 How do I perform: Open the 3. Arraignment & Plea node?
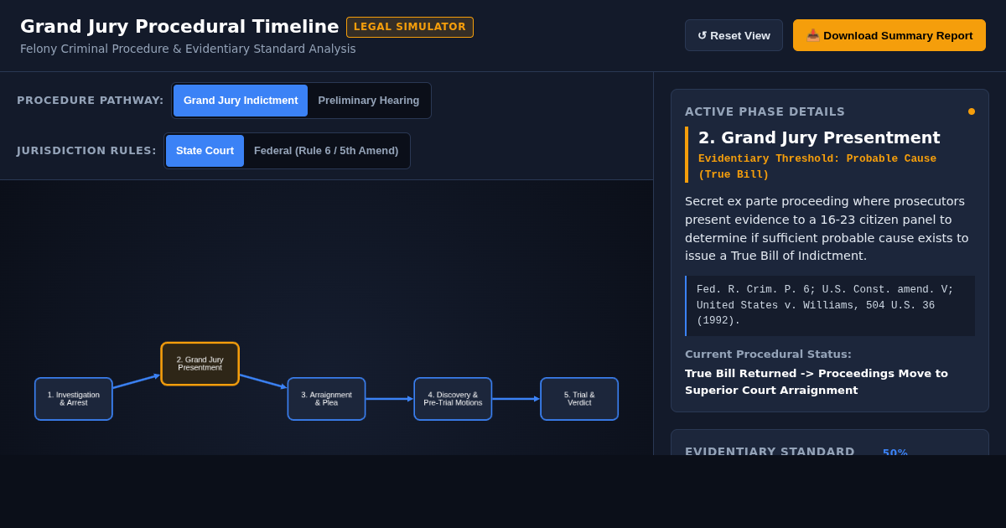(x=326, y=399)
